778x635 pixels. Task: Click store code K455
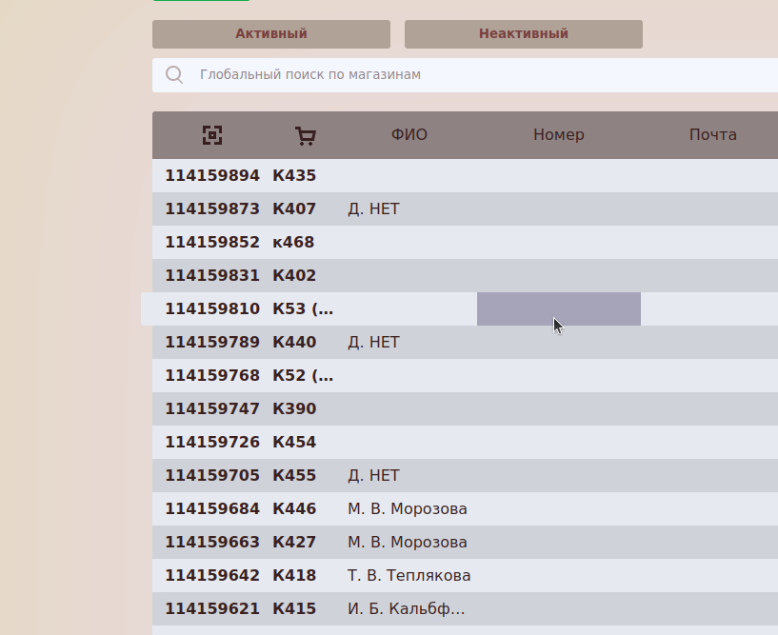(x=294, y=476)
